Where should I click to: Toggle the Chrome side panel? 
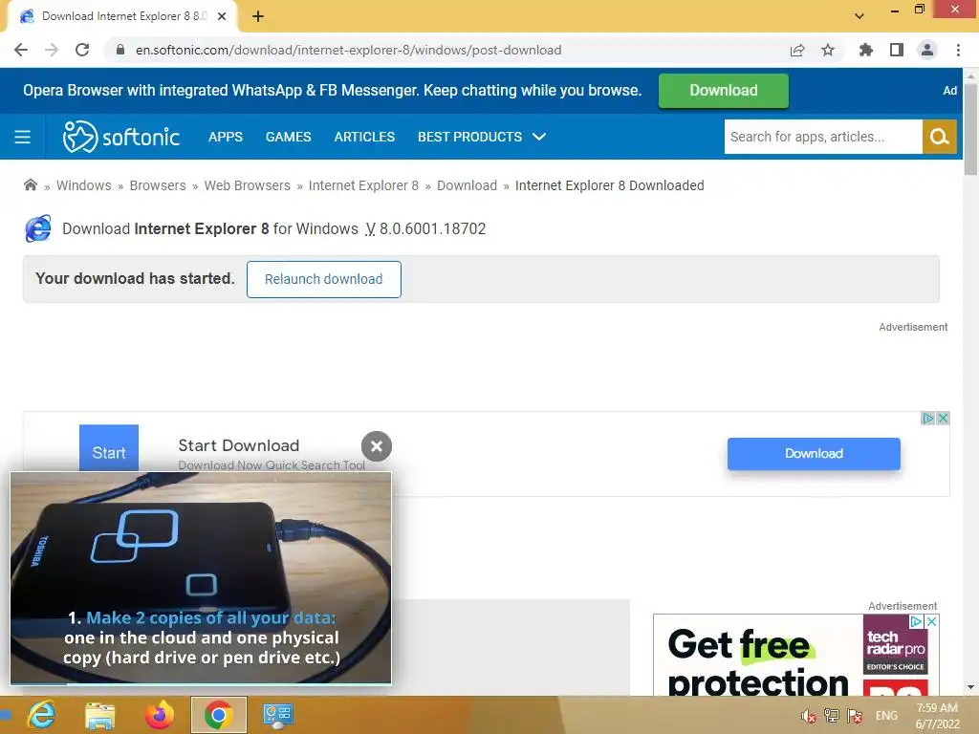tap(897, 50)
